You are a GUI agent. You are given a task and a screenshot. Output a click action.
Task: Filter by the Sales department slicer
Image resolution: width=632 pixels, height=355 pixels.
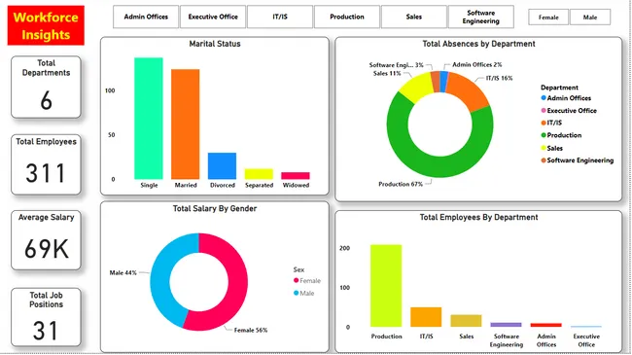(x=413, y=17)
